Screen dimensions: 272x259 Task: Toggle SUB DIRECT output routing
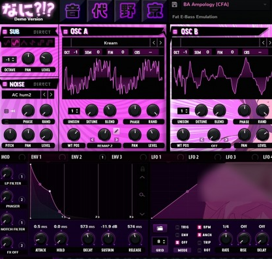[42, 32]
